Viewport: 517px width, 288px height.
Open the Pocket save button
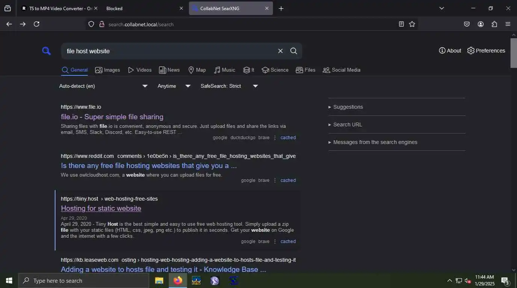tap(467, 24)
